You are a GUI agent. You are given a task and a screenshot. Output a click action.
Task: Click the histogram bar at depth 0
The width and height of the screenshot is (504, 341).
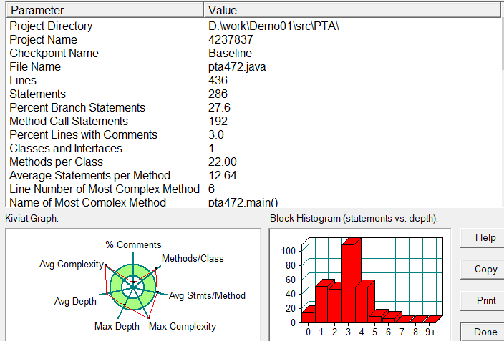click(308, 317)
